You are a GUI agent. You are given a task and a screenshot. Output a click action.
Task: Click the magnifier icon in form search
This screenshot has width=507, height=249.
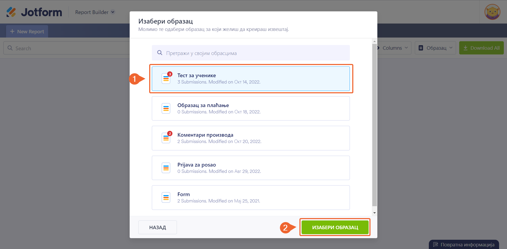(x=160, y=53)
